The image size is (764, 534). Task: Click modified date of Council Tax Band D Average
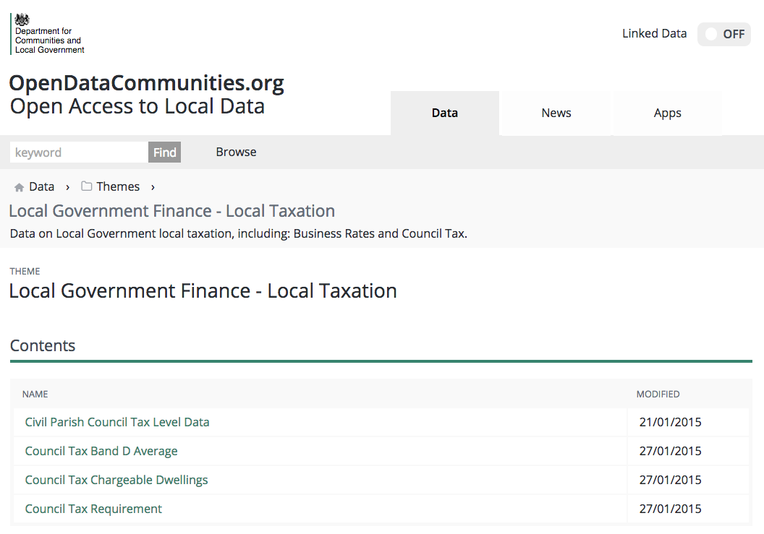(x=670, y=451)
